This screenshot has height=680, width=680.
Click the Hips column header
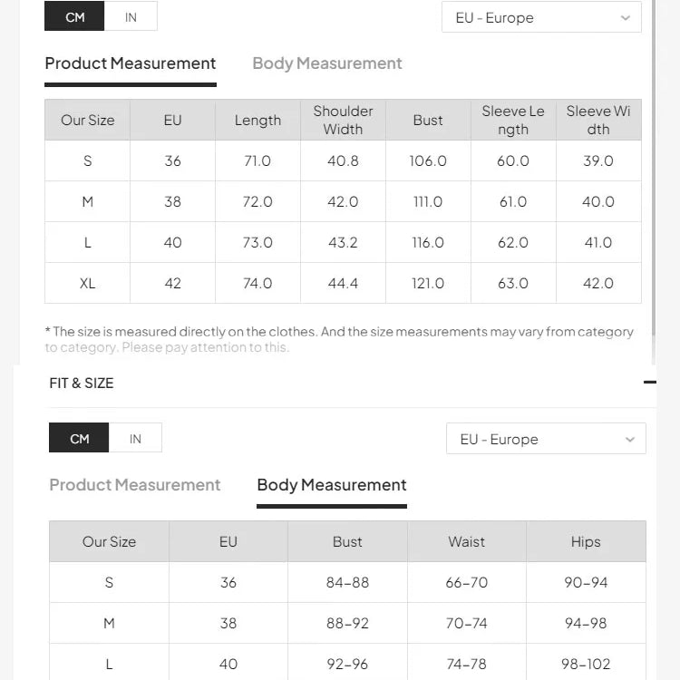pos(586,541)
